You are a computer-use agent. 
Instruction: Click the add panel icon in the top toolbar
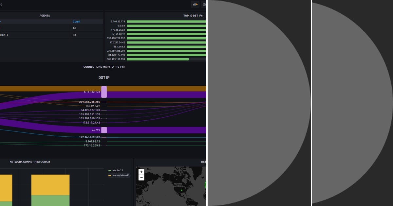pyautogui.click(x=196, y=4)
